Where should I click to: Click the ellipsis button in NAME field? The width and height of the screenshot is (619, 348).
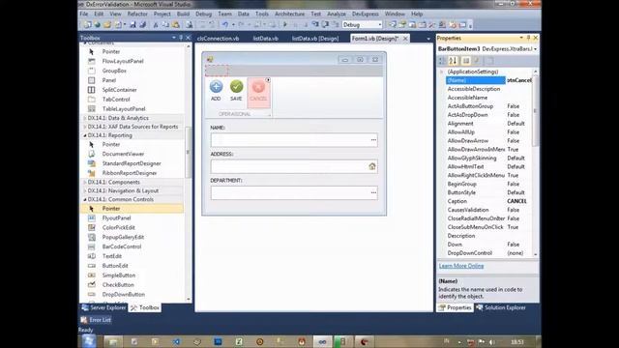[x=373, y=140]
